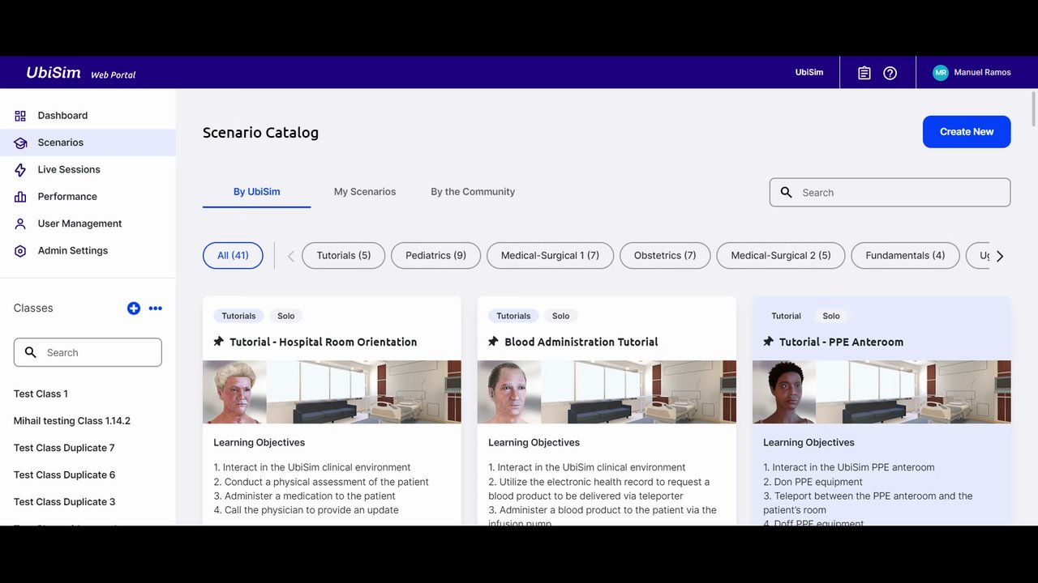Screen dimensions: 1038x583
Task: Open Live Sessions menu item
Action: point(88,169)
